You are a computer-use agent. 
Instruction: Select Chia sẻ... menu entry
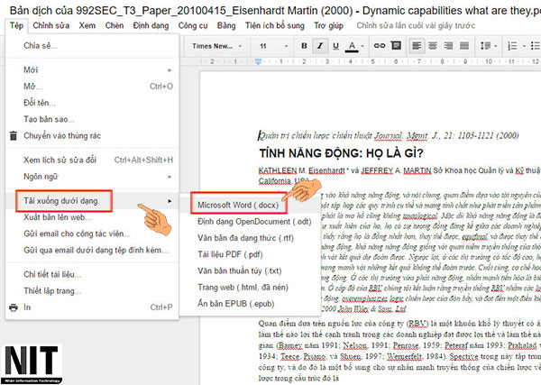(x=93, y=46)
